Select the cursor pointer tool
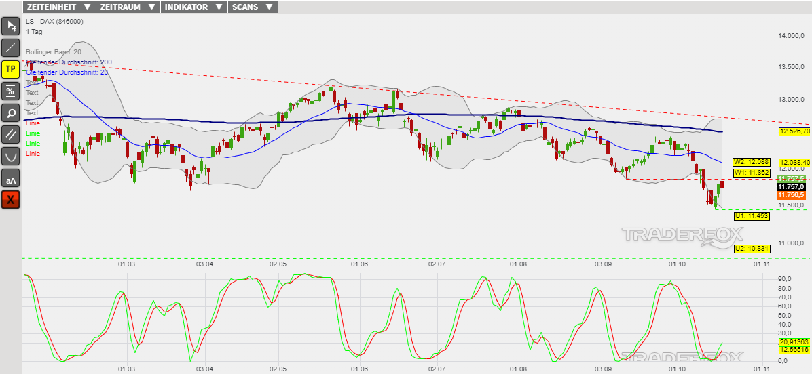This screenshot has height=374, width=812. [x=11, y=25]
